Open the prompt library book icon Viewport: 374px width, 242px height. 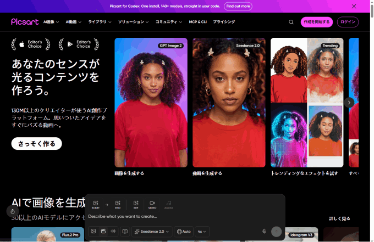(125, 231)
